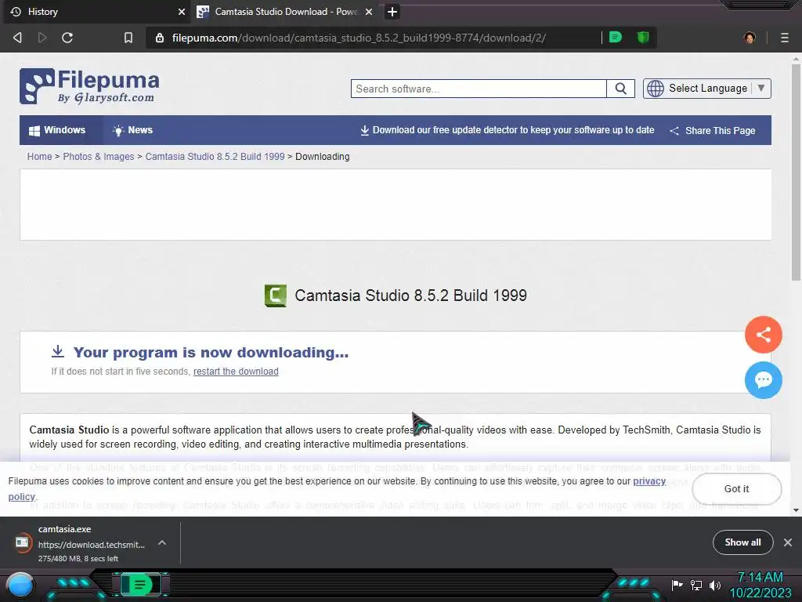Open the browser hamburger menu

click(785, 38)
